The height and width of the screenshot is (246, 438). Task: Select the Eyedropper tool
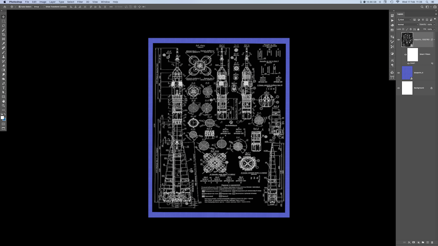(3, 44)
